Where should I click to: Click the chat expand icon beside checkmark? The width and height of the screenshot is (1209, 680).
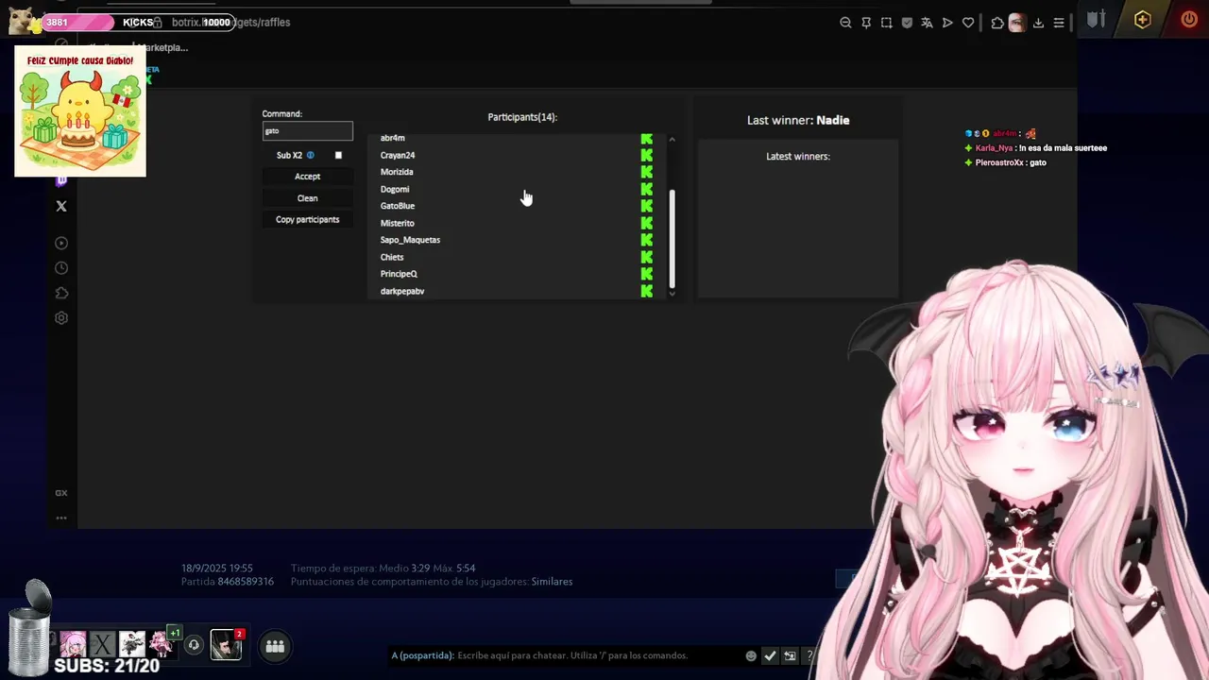pos(790,655)
